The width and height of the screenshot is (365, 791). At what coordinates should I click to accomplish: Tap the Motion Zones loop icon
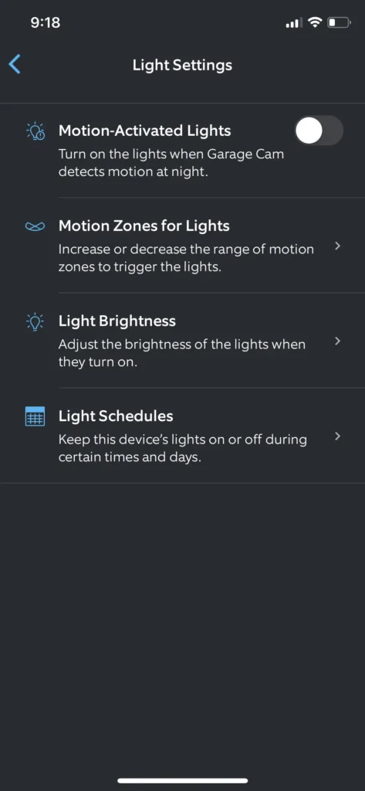(x=35, y=226)
